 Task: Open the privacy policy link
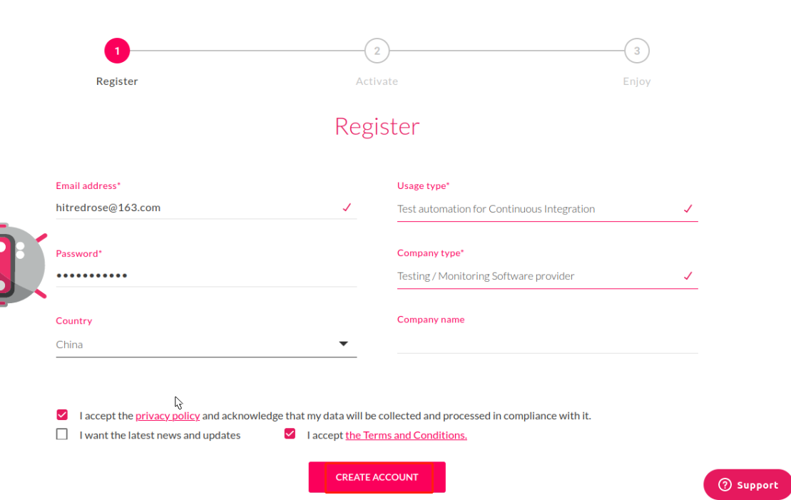tap(168, 416)
